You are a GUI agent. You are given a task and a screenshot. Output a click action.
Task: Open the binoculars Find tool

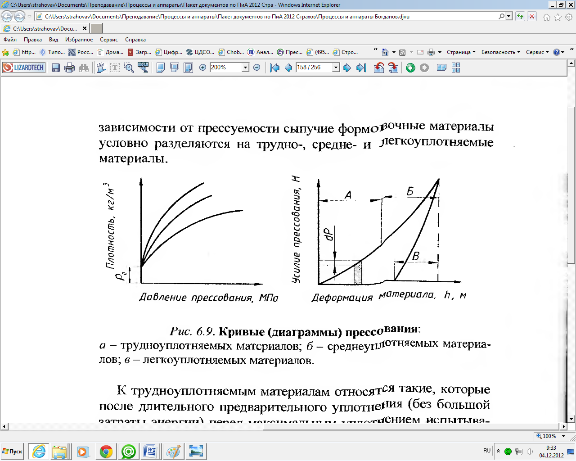coord(84,68)
